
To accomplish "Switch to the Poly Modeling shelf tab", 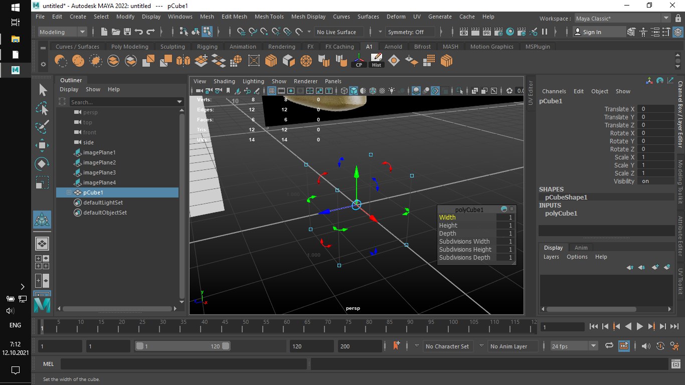I will tap(130, 47).
